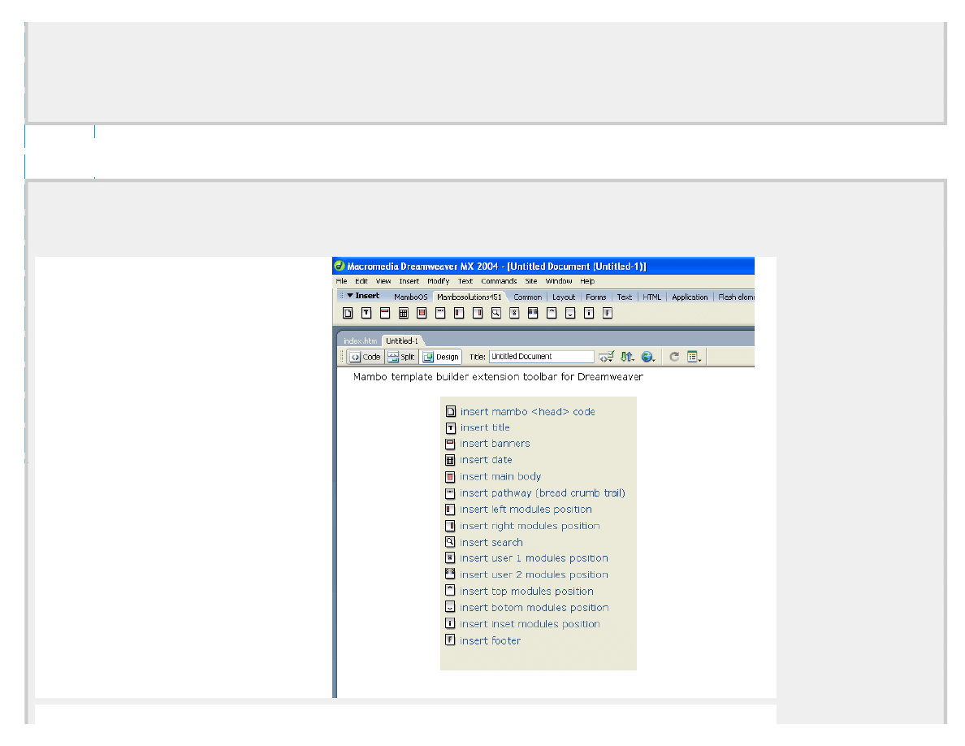Open the Preview in browser globe dropdown
Viewport: 965px width, 746px height.
(x=648, y=357)
